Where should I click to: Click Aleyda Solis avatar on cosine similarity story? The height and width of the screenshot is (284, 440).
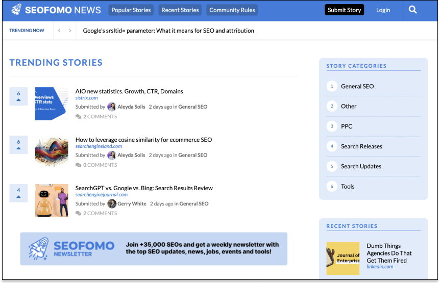point(112,156)
